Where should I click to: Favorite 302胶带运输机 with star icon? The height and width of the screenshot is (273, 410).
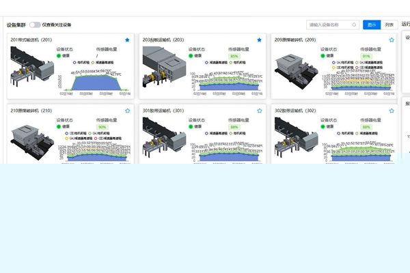tap(392, 111)
